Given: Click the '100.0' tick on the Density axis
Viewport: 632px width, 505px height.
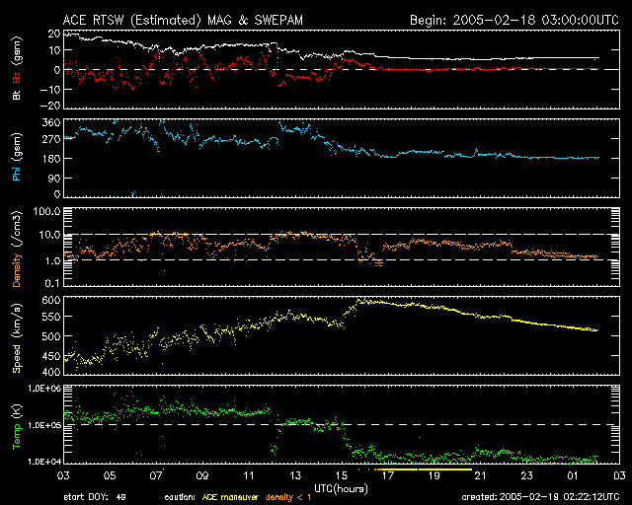Looking at the screenshot, I should click(46, 211).
